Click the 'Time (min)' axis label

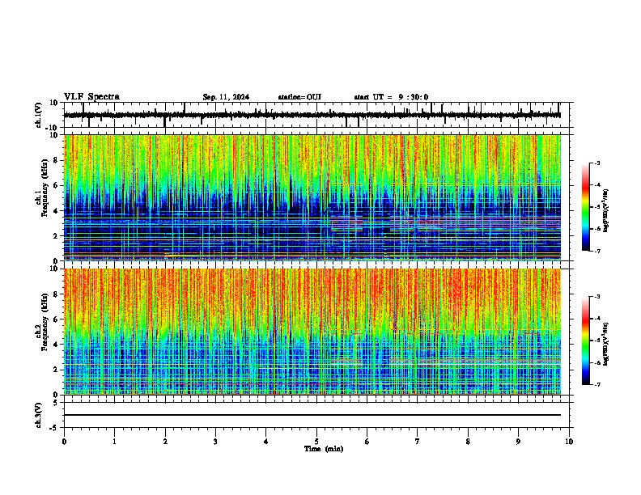(x=324, y=449)
